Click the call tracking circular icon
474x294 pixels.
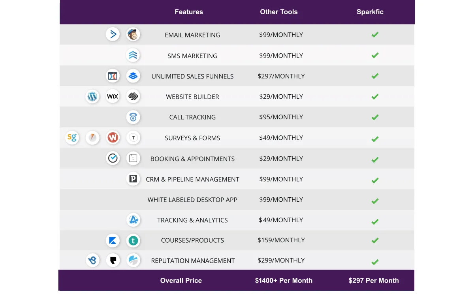pos(133,117)
